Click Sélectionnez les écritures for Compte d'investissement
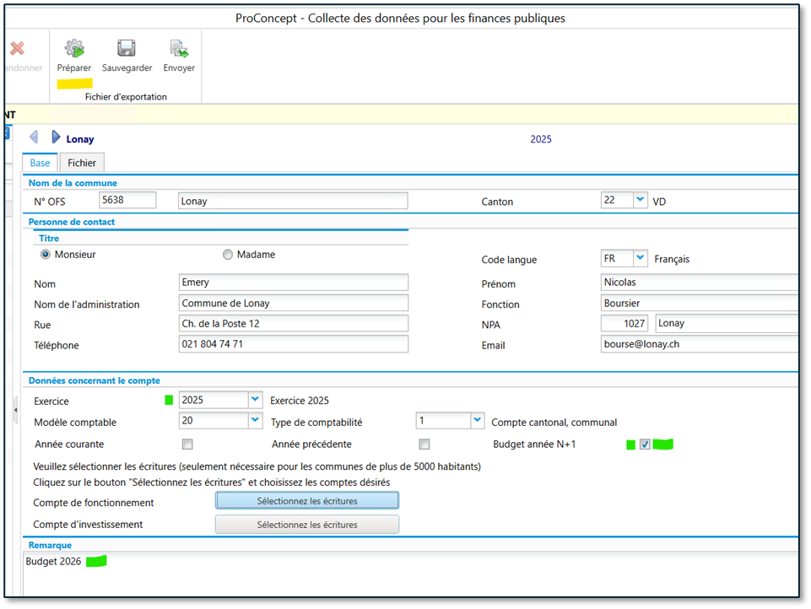The height and width of the screenshot is (609, 811). coord(307,525)
